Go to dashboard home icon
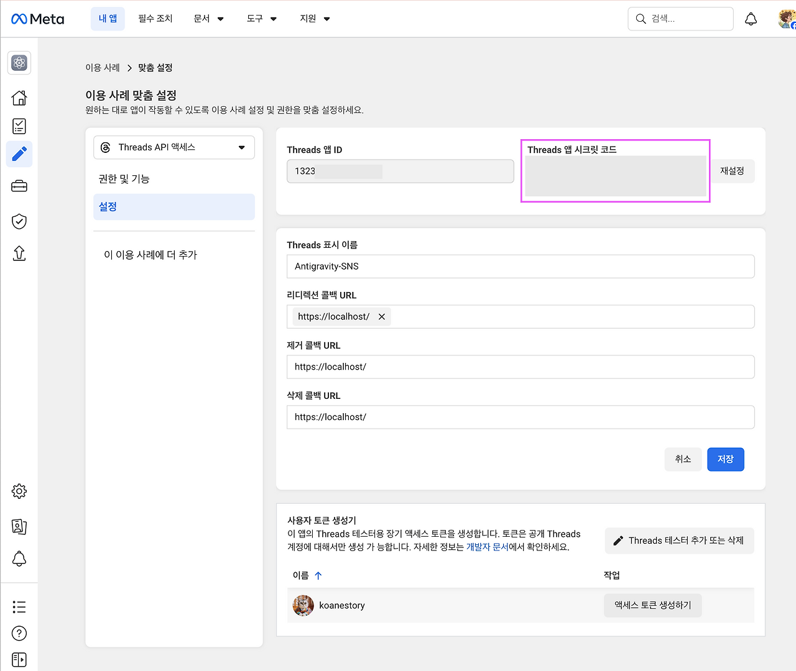This screenshot has width=796, height=671. [19, 98]
